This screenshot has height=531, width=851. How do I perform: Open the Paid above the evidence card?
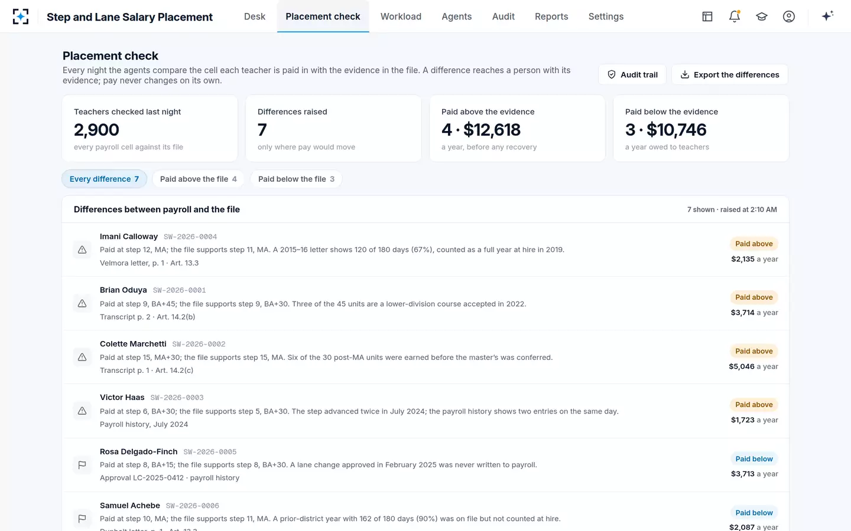click(517, 128)
